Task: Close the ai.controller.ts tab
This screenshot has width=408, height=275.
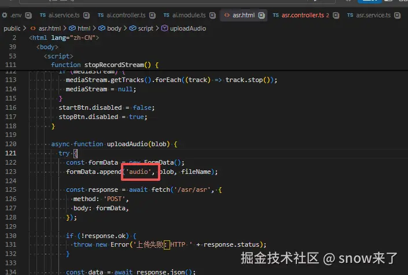Action: (152, 16)
